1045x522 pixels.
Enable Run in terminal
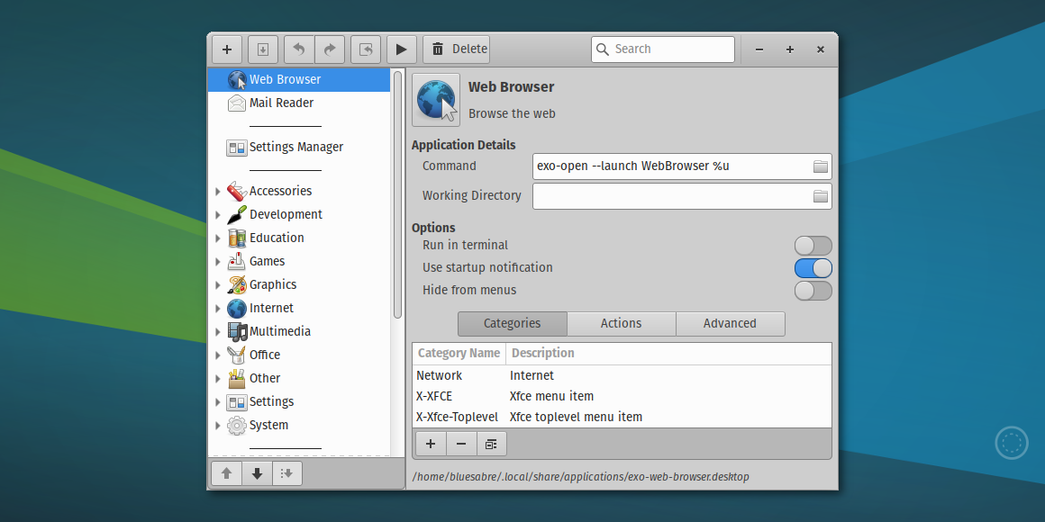[x=813, y=245]
